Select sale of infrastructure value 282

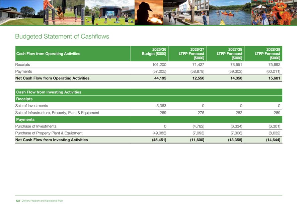(239, 113)
